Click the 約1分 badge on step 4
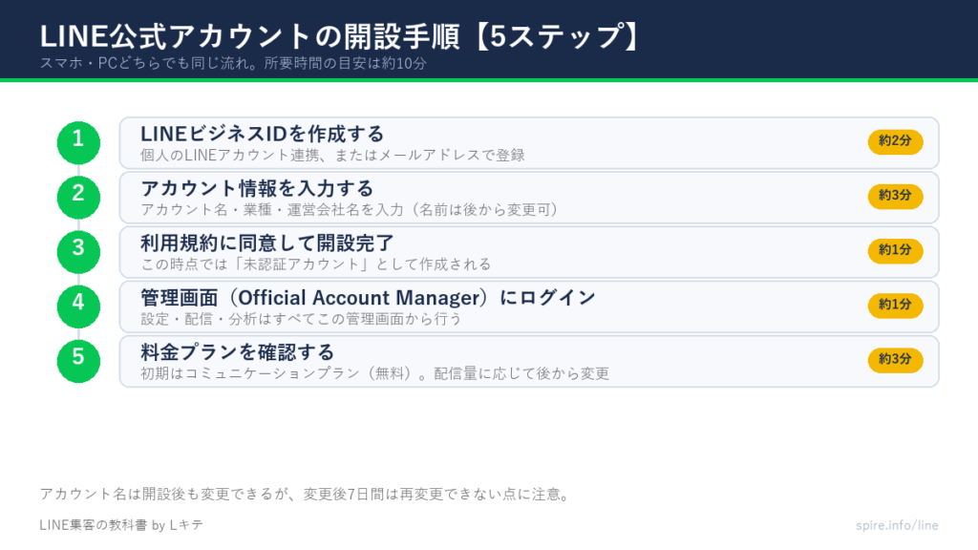This screenshot has height=550, width=978. pos(895,305)
